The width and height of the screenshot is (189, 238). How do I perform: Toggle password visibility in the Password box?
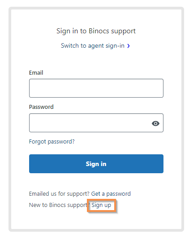[x=155, y=123]
